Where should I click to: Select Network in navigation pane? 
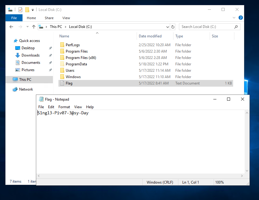tap(26, 89)
